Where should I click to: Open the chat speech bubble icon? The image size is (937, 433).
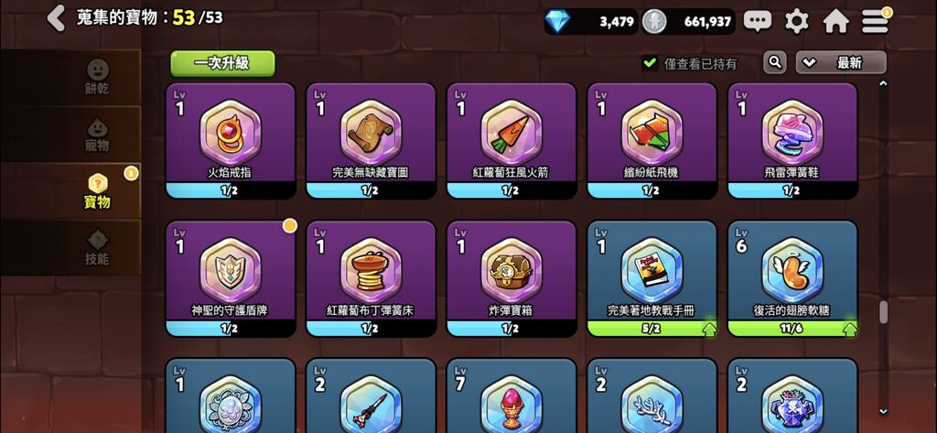(757, 22)
